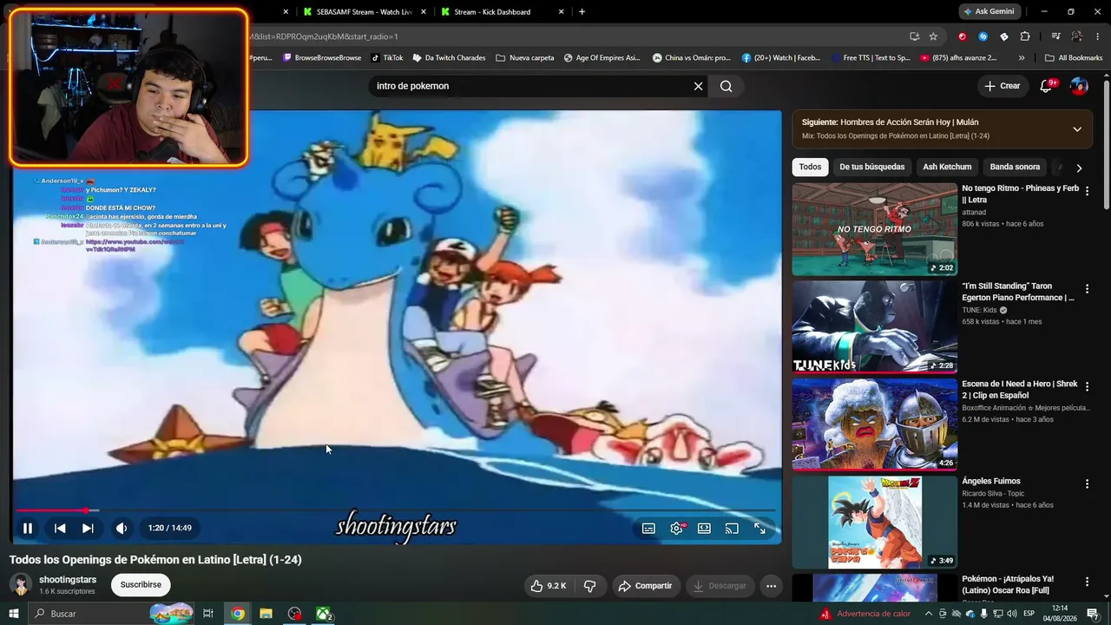Open the shootingstars channel name link
The height and width of the screenshot is (625, 1111).
pyautogui.click(x=68, y=580)
